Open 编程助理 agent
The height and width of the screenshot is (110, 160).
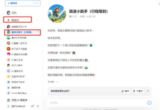pos(16,88)
